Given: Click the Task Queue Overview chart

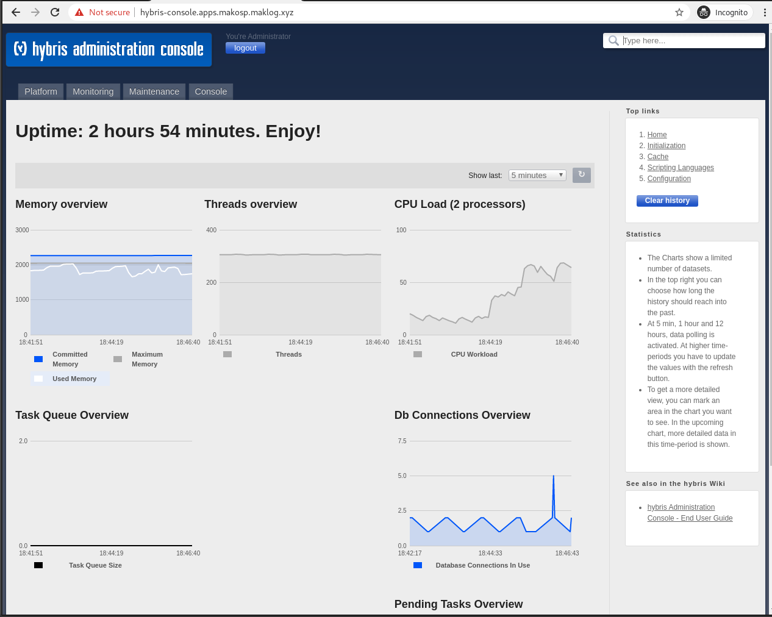Looking at the screenshot, I should (x=112, y=493).
